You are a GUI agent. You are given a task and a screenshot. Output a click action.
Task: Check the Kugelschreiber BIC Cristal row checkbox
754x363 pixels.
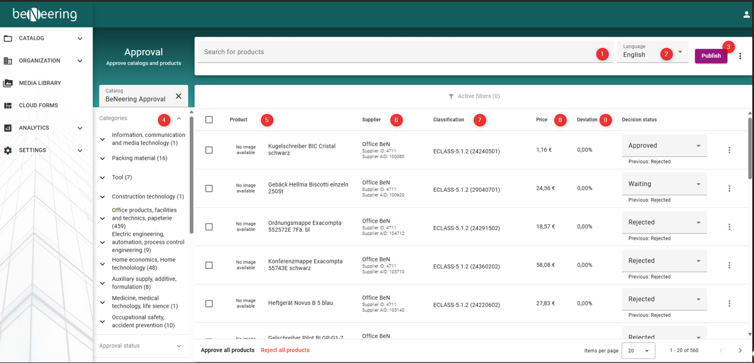pyautogui.click(x=209, y=150)
